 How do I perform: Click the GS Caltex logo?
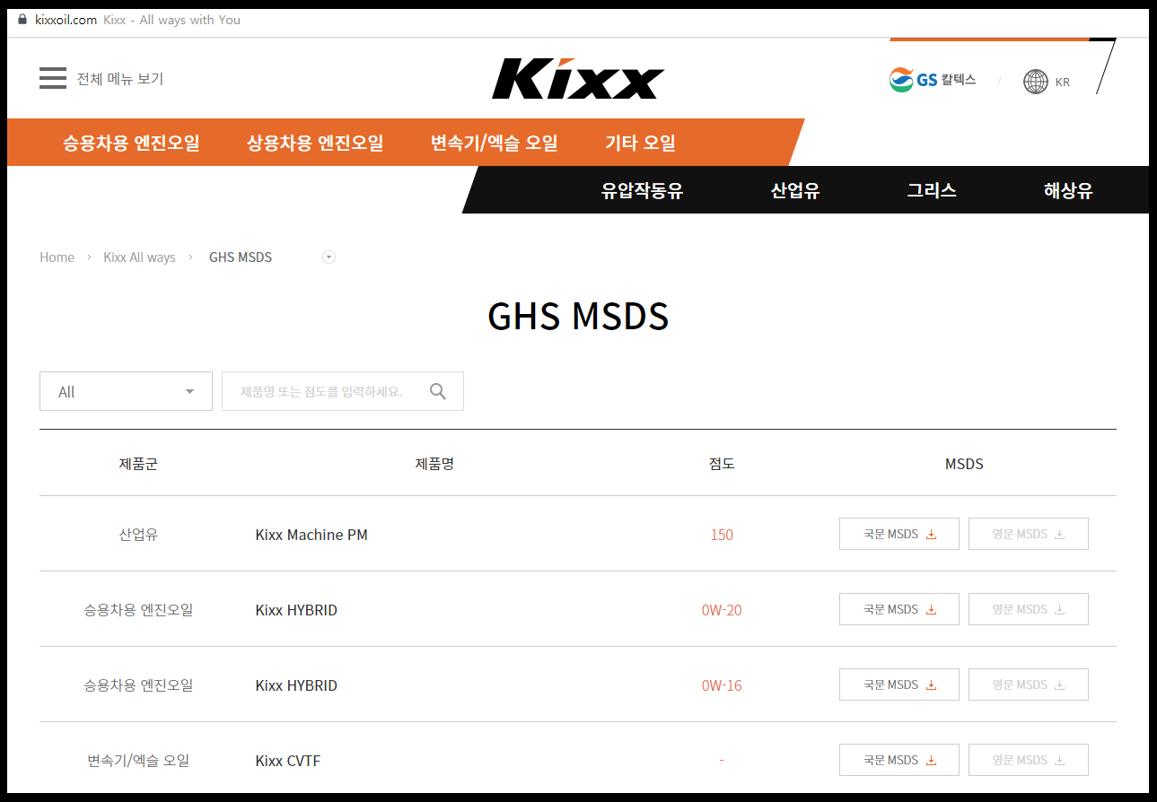pyautogui.click(x=933, y=80)
